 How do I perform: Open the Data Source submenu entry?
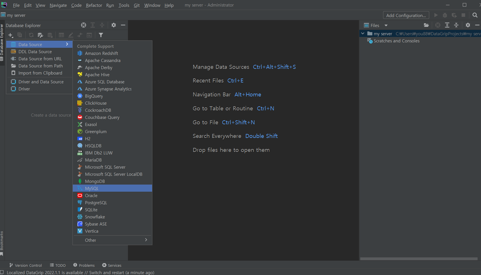pos(40,44)
